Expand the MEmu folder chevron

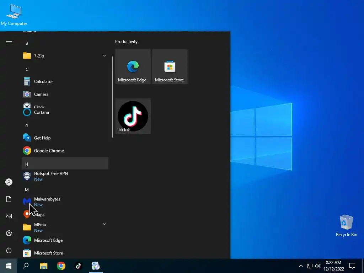pos(105,224)
